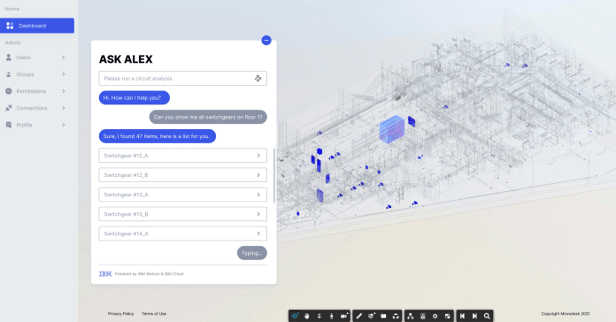This screenshot has width=616, height=322.
Task: Activate the First Person walk tool
Action: [332, 316]
